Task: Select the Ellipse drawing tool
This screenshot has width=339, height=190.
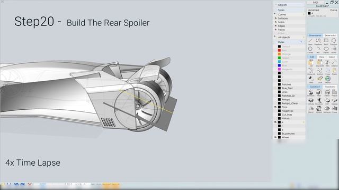Action: pyautogui.click(x=326, y=50)
